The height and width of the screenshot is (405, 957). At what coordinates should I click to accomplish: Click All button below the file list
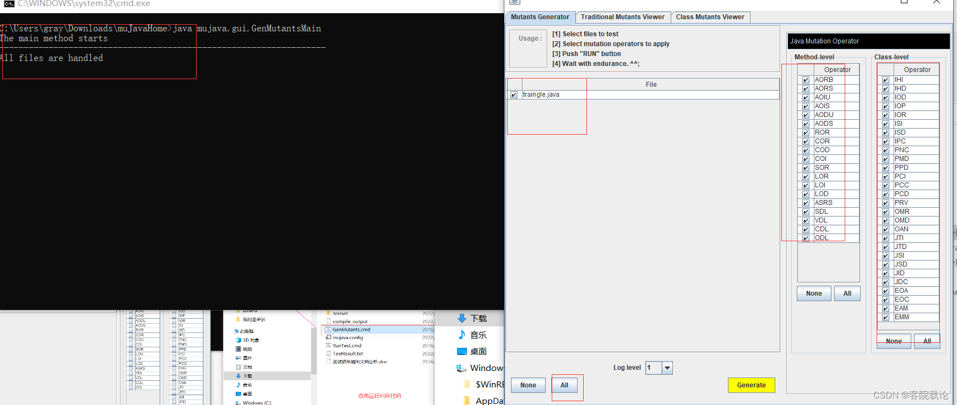pos(564,385)
